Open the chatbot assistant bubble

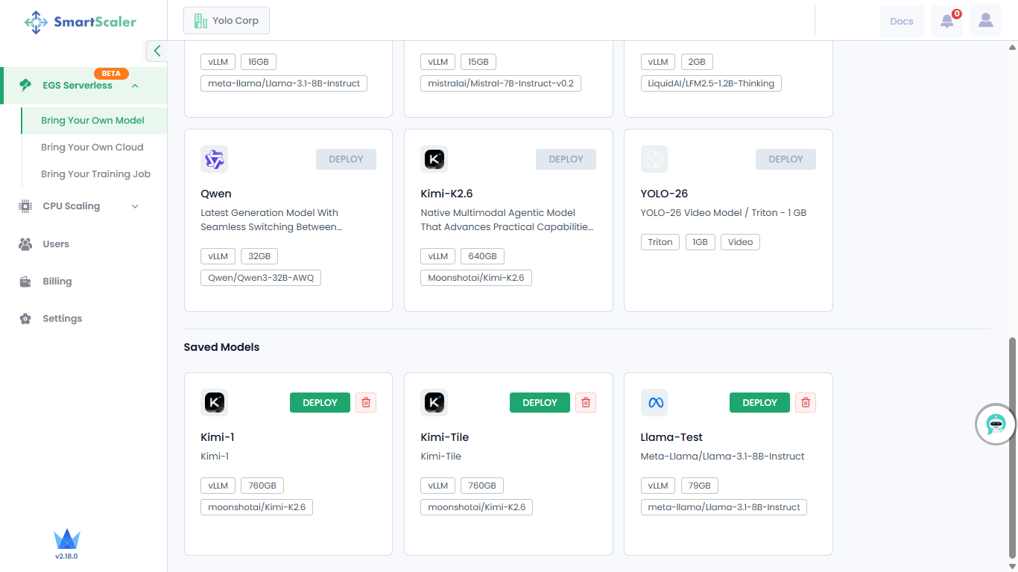coord(996,425)
